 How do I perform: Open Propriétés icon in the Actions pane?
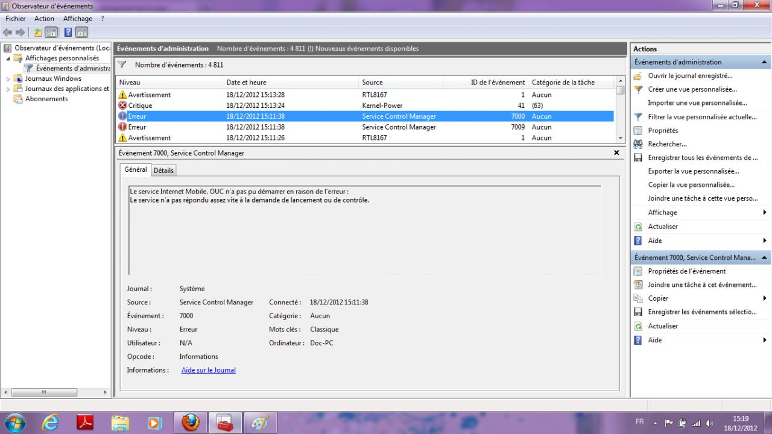point(637,130)
